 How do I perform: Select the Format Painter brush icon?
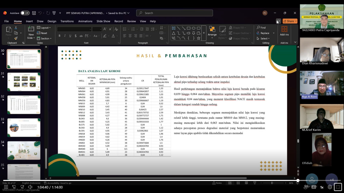point(16,38)
